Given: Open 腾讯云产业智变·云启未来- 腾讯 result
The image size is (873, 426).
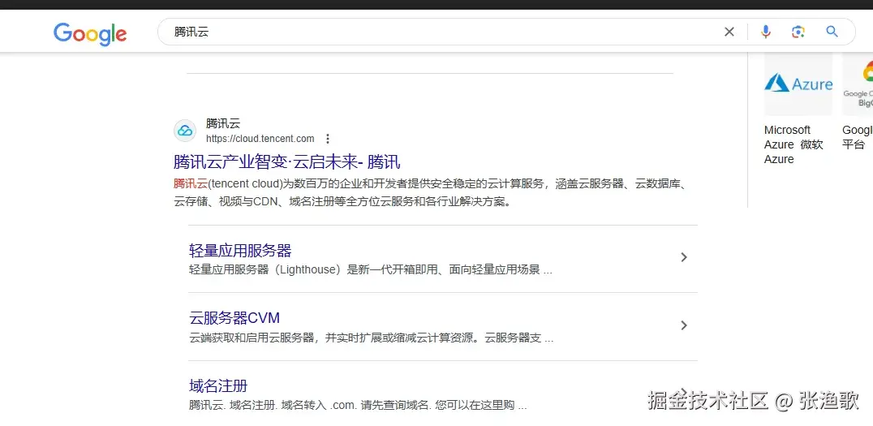Looking at the screenshot, I should (x=286, y=162).
